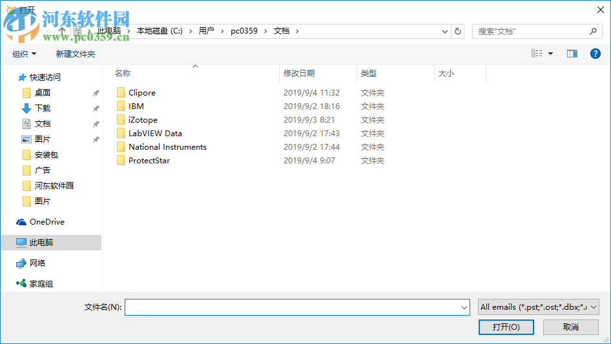
Task: Click the pin icon beside 桌面
Action: pos(96,93)
